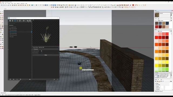Activate the Pan hand tool
The image size is (173, 97).
click(x=2, y=37)
